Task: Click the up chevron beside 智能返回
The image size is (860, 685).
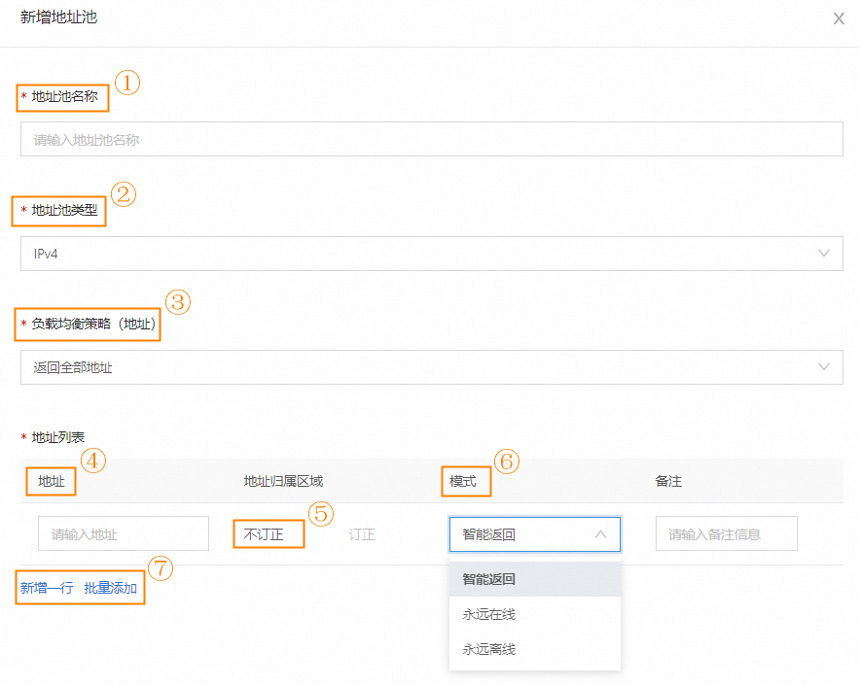Action: (x=600, y=534)
